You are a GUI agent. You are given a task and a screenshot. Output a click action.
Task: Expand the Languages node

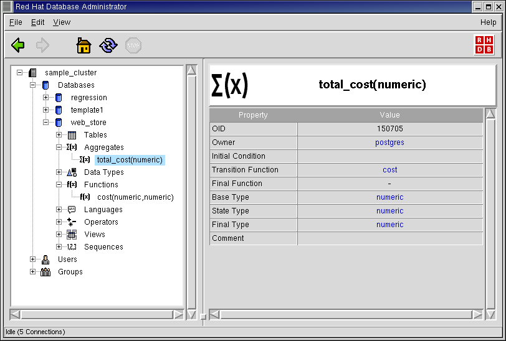[59, 210]
